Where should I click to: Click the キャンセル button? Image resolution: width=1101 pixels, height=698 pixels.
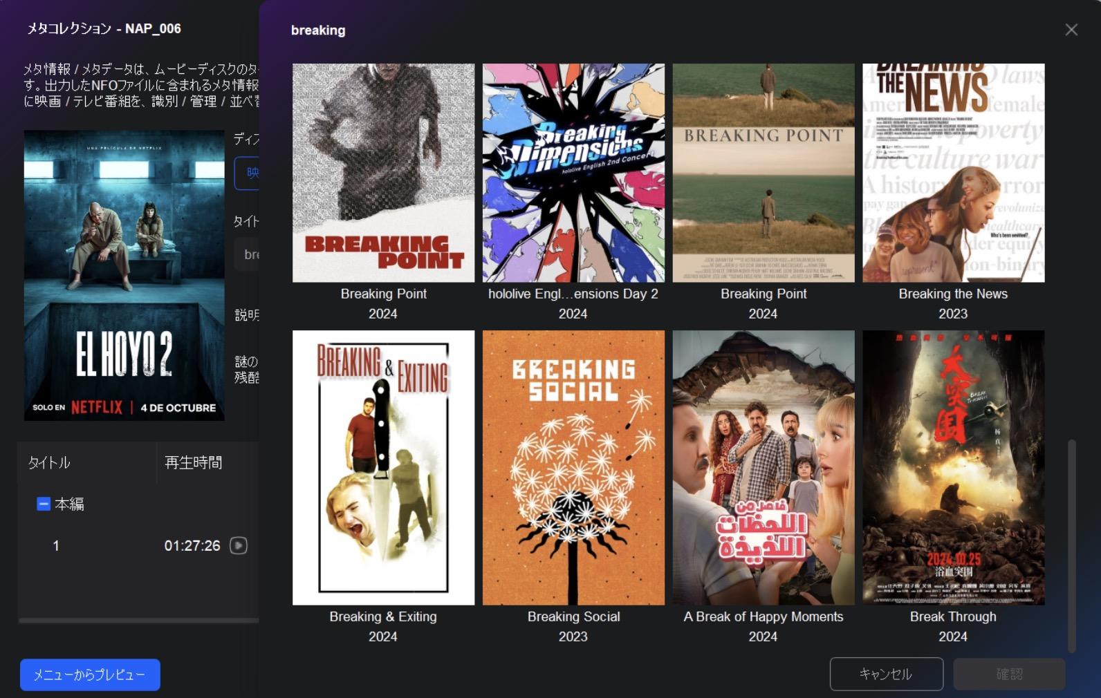[886, 674]
